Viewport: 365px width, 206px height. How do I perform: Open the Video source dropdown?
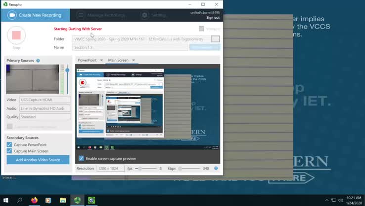pyautogui.click(x=45, y=100)
